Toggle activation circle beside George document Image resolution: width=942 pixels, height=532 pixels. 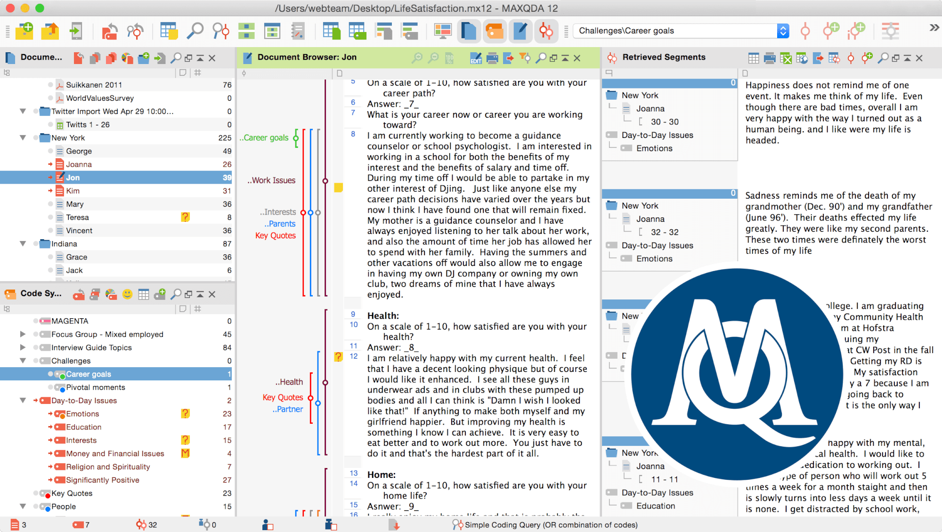(x=50, y=151)
